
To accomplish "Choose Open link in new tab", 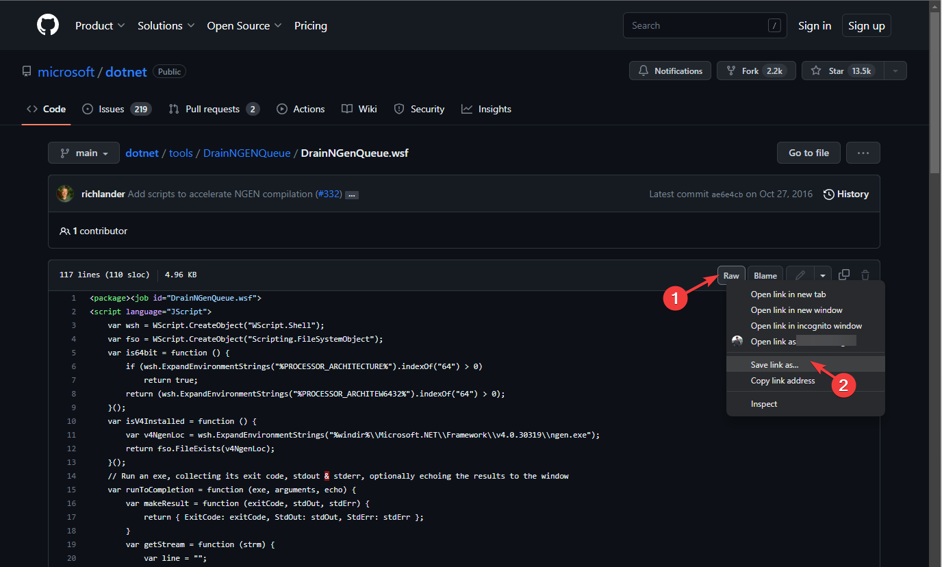I will coord(806,294).
